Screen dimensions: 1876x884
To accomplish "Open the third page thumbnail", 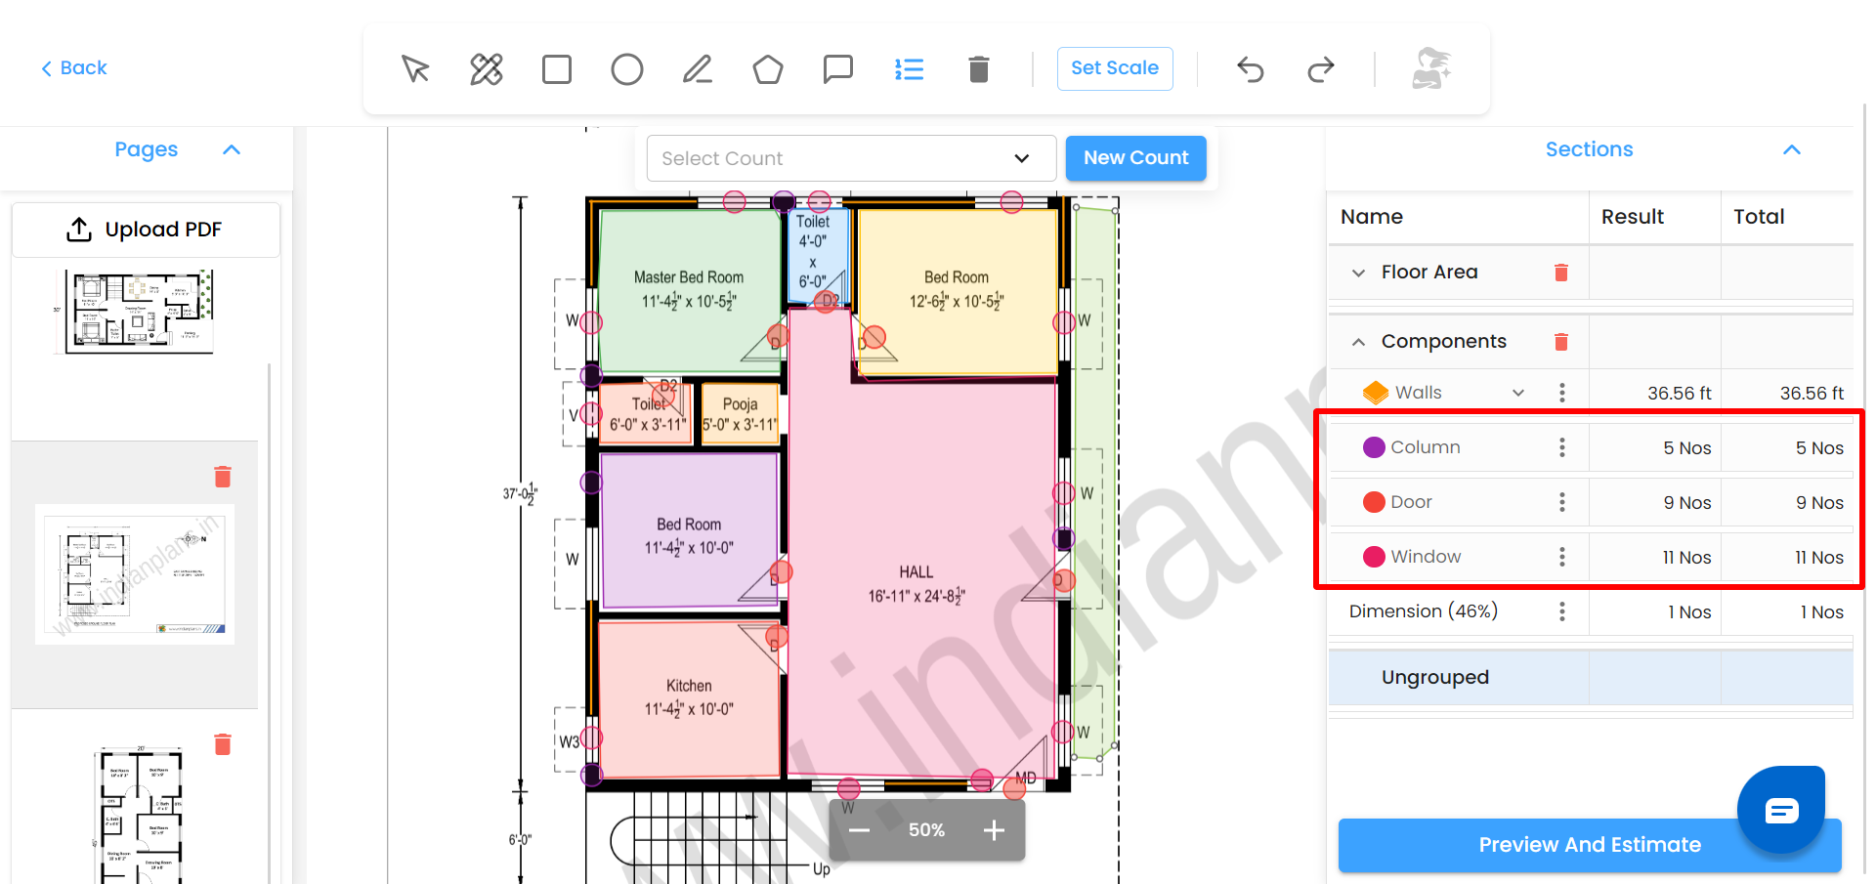I will click(x=141, y=815).
